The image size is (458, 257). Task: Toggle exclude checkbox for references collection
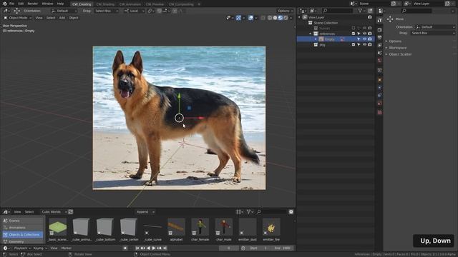click(354, 34)
